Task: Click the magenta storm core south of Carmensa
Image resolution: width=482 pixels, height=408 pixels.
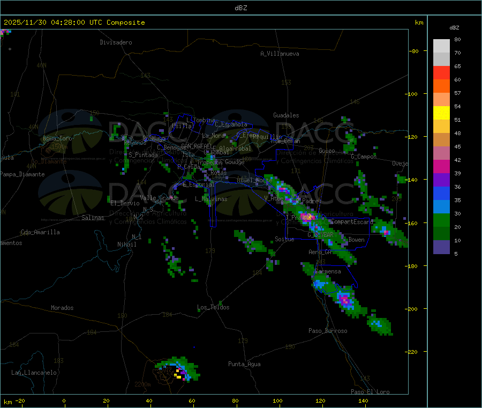Action: point(345,300)
